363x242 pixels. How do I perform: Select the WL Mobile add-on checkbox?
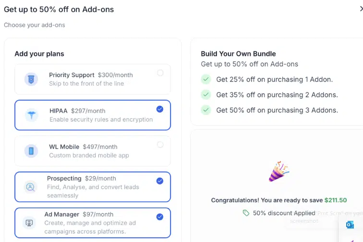click(x=160, y=145)
